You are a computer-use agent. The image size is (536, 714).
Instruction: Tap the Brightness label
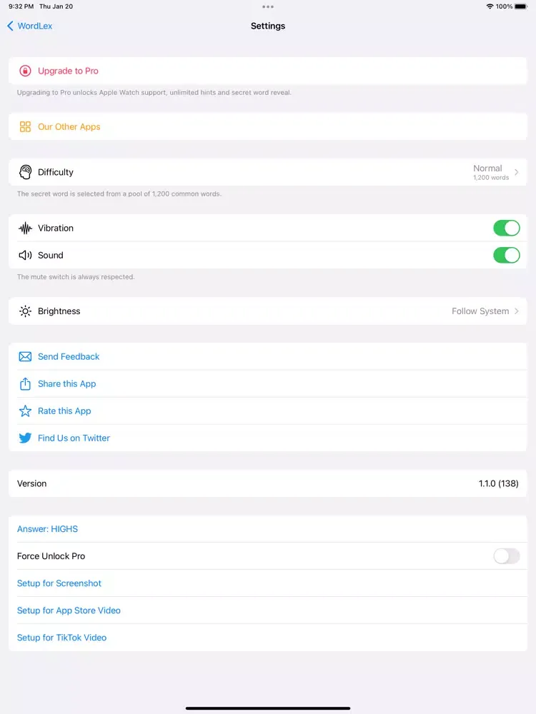(59, 311)
